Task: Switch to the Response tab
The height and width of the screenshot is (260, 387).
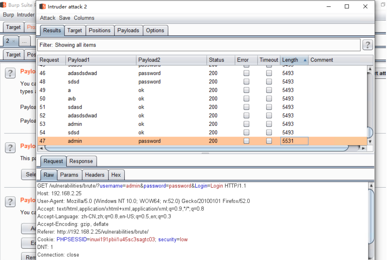Action: (81, 161)
